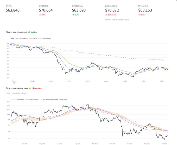The image size is (177, 145).
Task: Click the STH Cost Basis value $68,153
Action: [145, 10]
